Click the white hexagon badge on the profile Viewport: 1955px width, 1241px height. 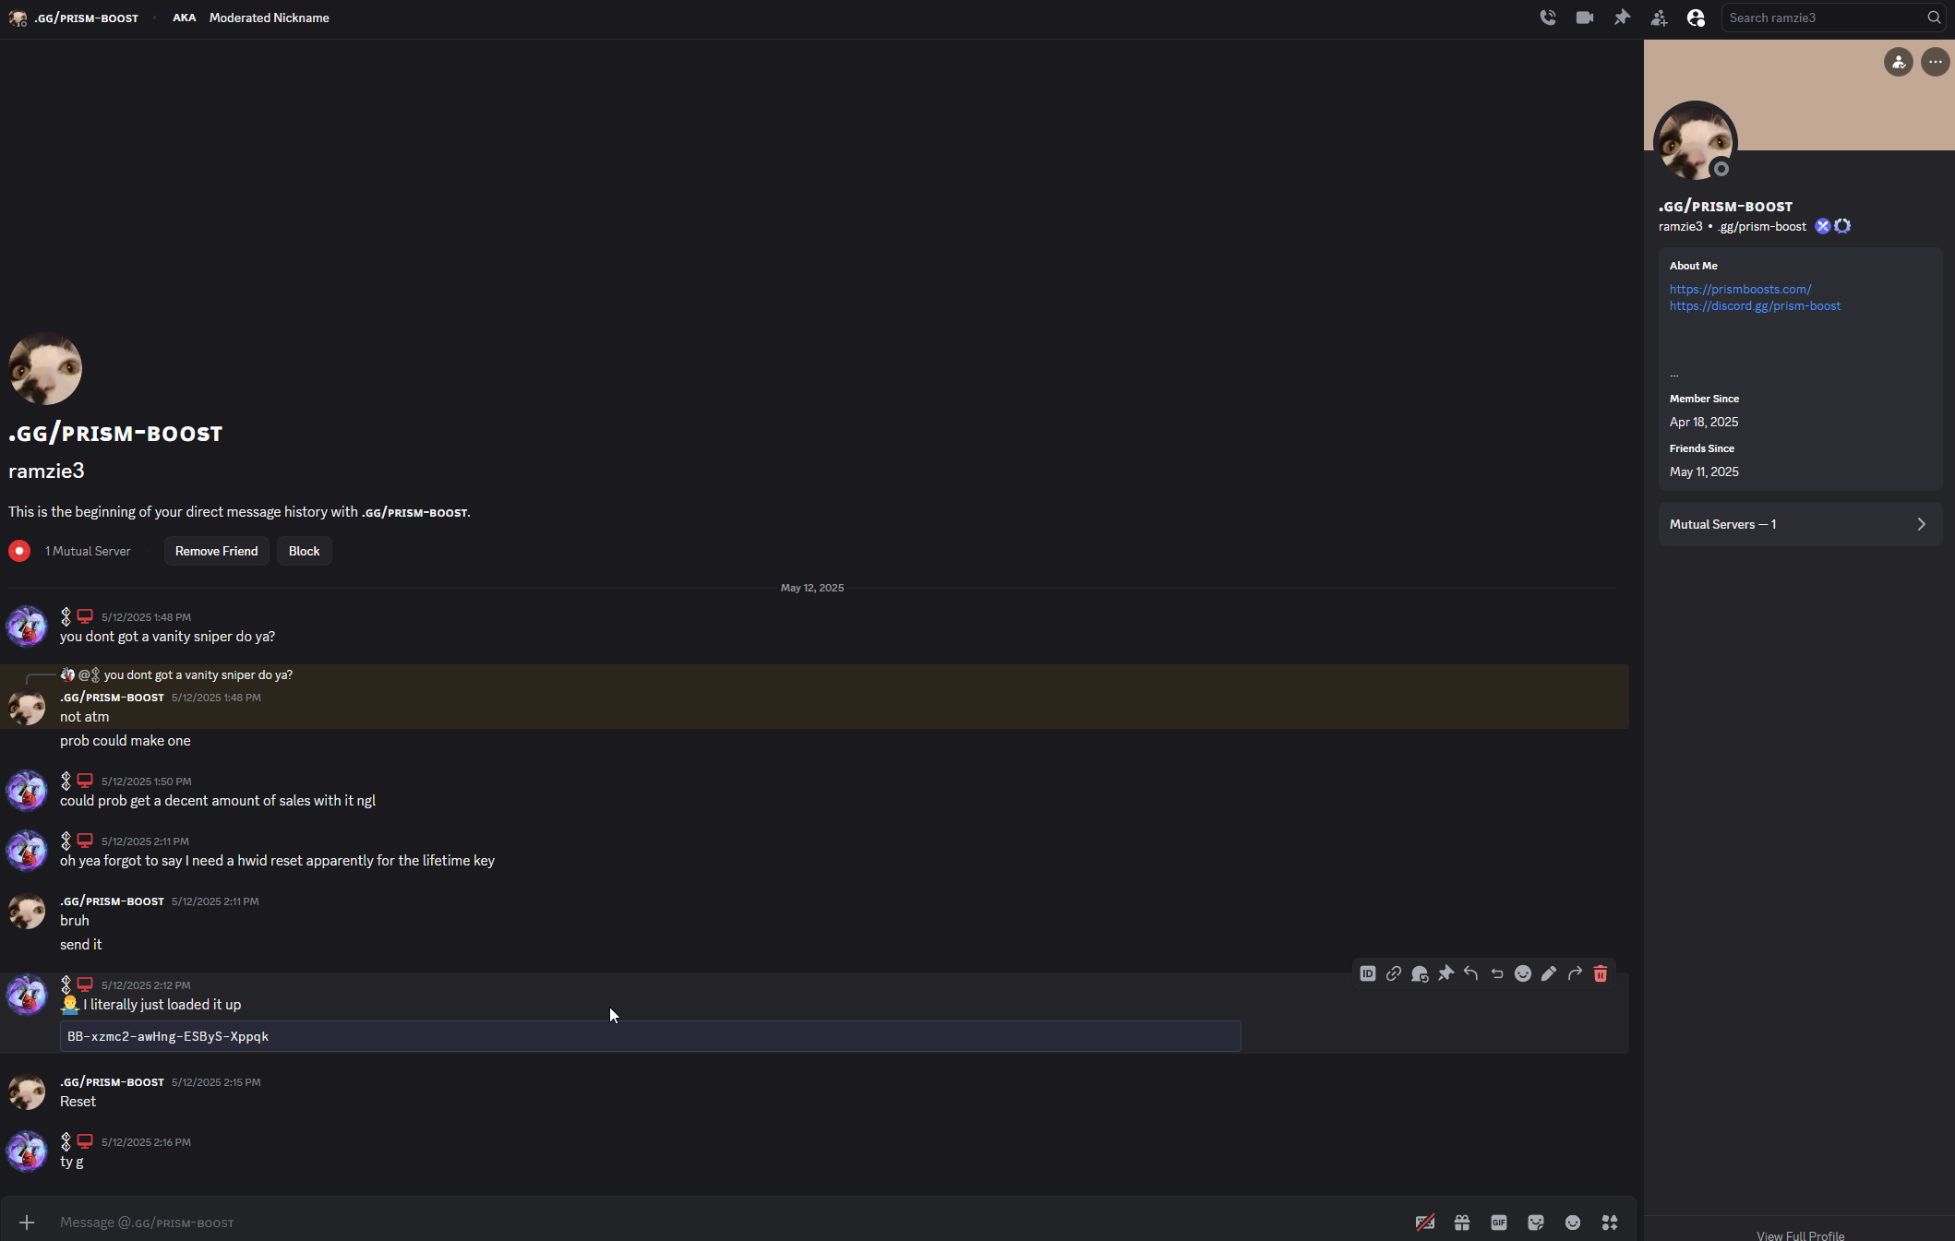(1842, 226)
